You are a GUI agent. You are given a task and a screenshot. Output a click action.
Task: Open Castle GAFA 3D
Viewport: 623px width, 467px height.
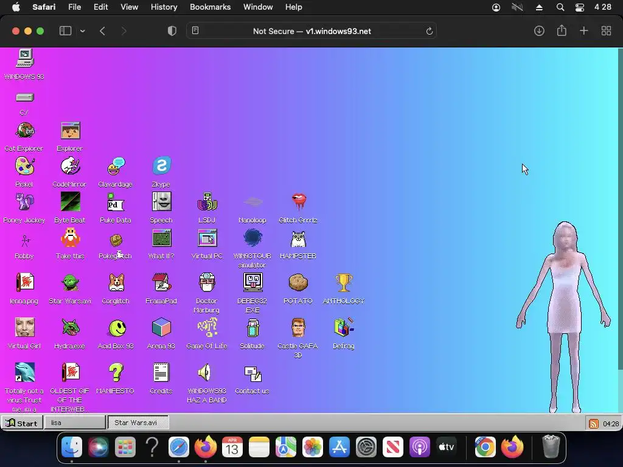(x=299, y=328)
